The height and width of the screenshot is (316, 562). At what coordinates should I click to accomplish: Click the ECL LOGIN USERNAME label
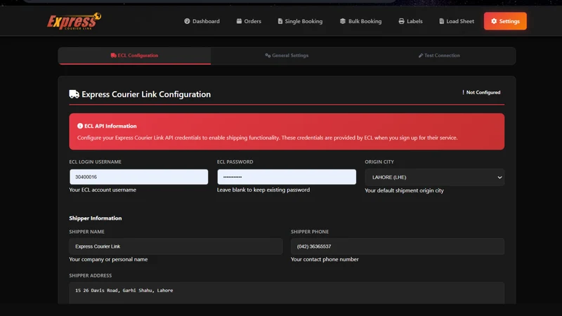click(x=96, y=162)
